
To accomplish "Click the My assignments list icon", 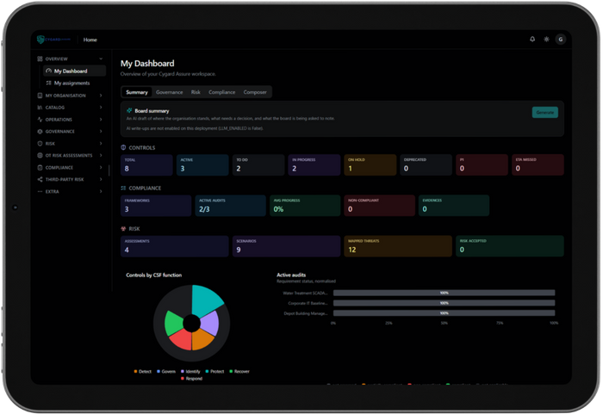I will click(x=49, y=83).
